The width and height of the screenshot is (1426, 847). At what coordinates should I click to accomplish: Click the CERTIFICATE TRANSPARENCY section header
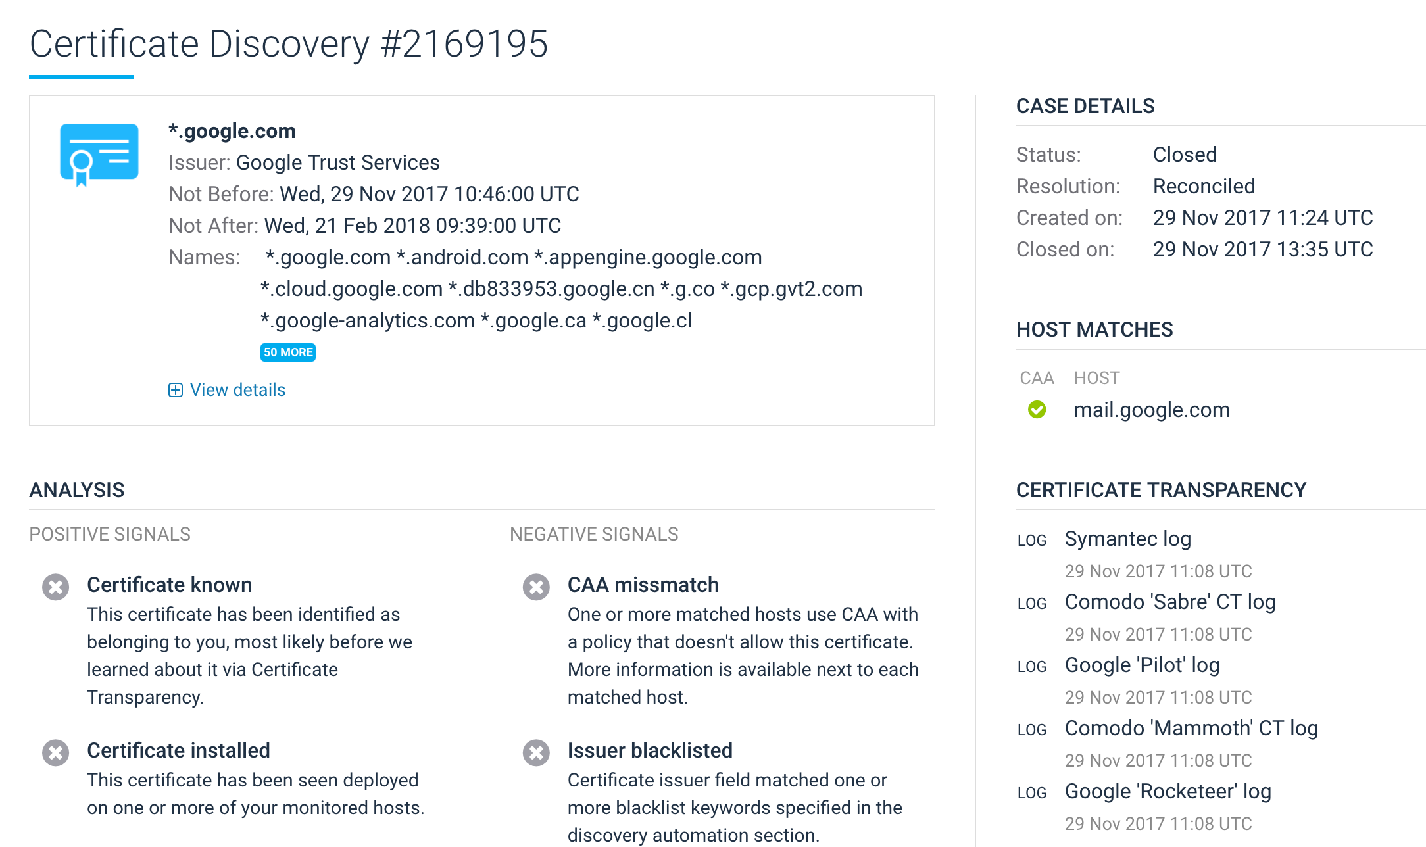pyautogui.click(x=1162, y=490)
